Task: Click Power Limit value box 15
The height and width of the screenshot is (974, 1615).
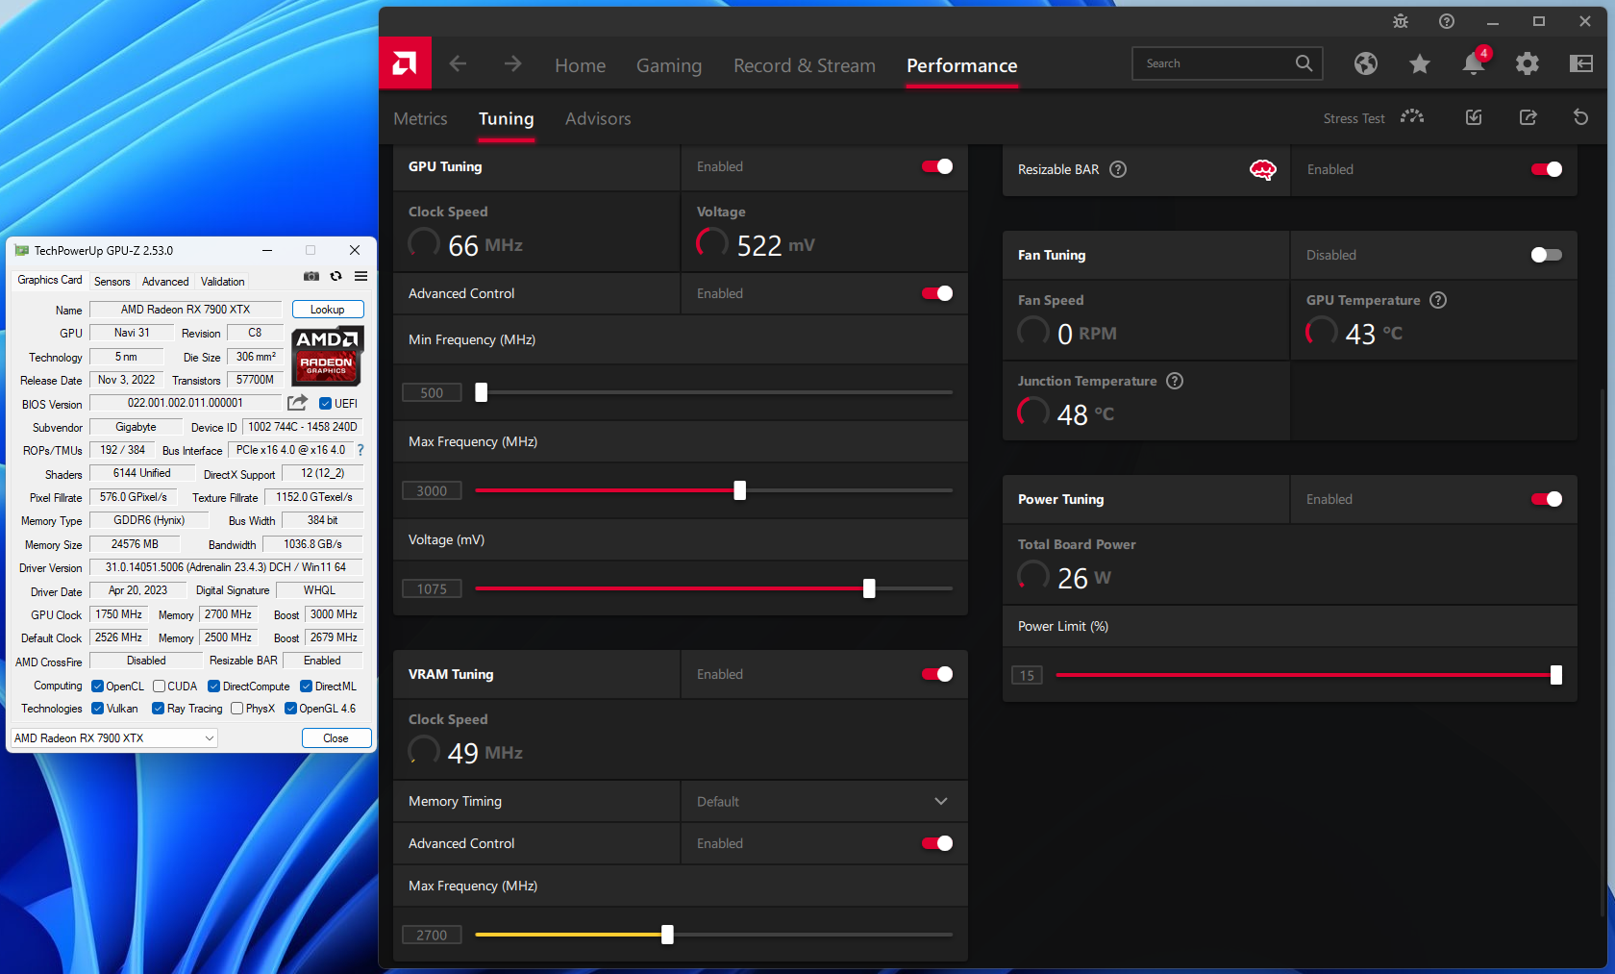Action: 1027,675
